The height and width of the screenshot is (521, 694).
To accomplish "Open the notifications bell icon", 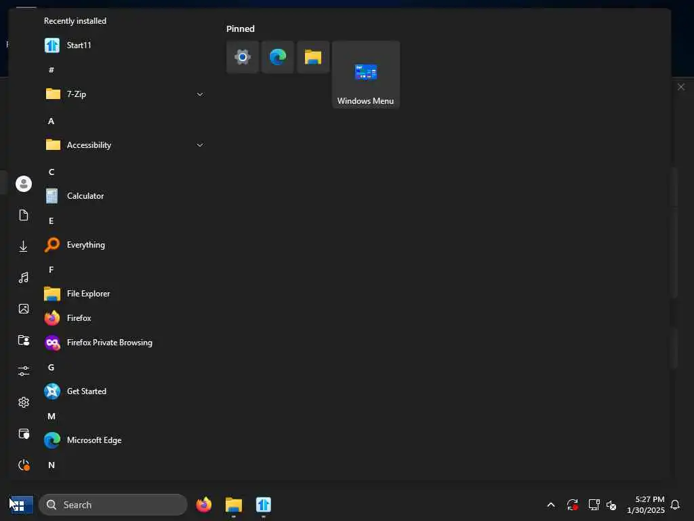I will (x=676, y=505).
